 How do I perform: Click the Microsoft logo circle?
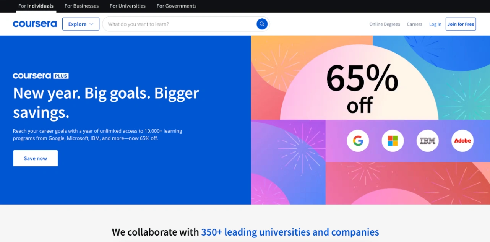[x=393, y=141]
